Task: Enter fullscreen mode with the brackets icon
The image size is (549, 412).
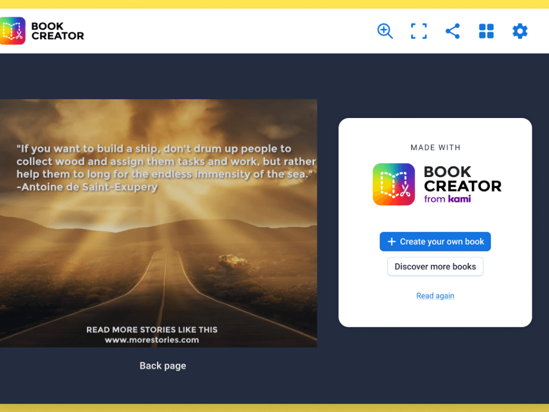Action: coord(419,31)
